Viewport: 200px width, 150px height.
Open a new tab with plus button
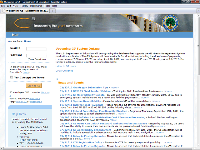52,11
